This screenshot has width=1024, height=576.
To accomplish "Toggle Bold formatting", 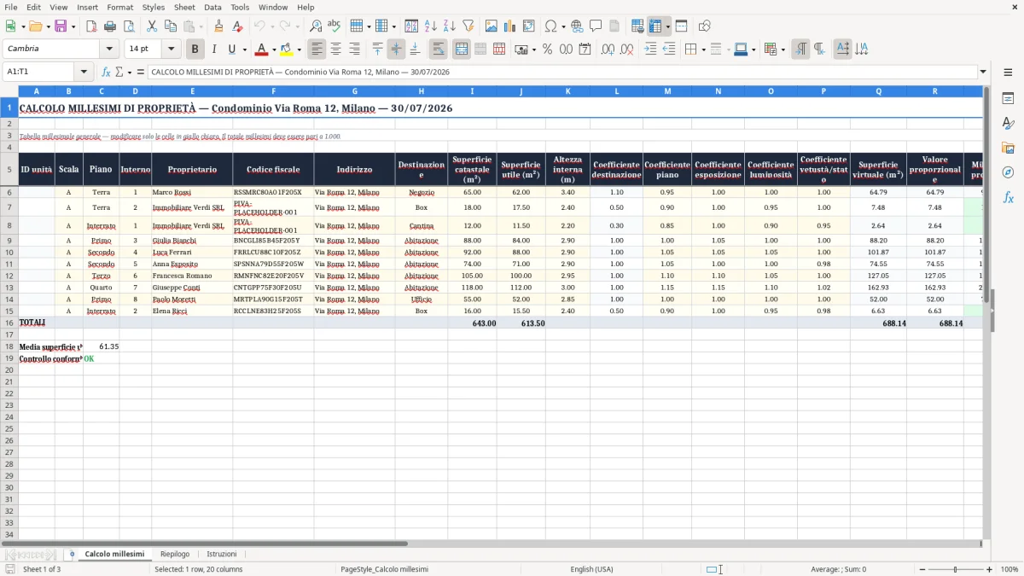I will point(195,49).
